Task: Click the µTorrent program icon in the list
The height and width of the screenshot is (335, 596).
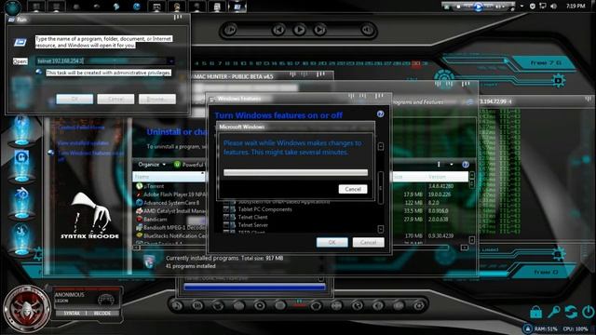Action: pyautogui.click(x=139, y=186)
